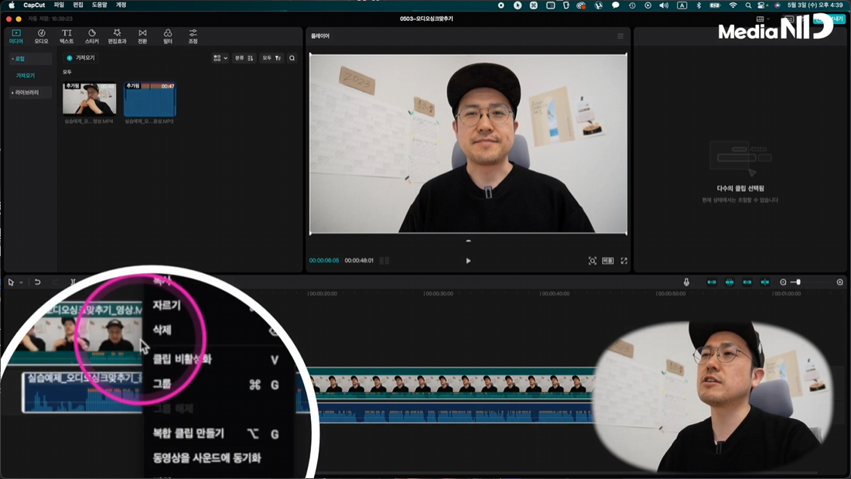This screenshot has height=479, width=851.
Task: Click the 가져오기 import button
Action: tap(81, 58)
